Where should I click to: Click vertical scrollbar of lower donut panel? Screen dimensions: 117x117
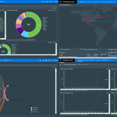click(x=56, y=49)
